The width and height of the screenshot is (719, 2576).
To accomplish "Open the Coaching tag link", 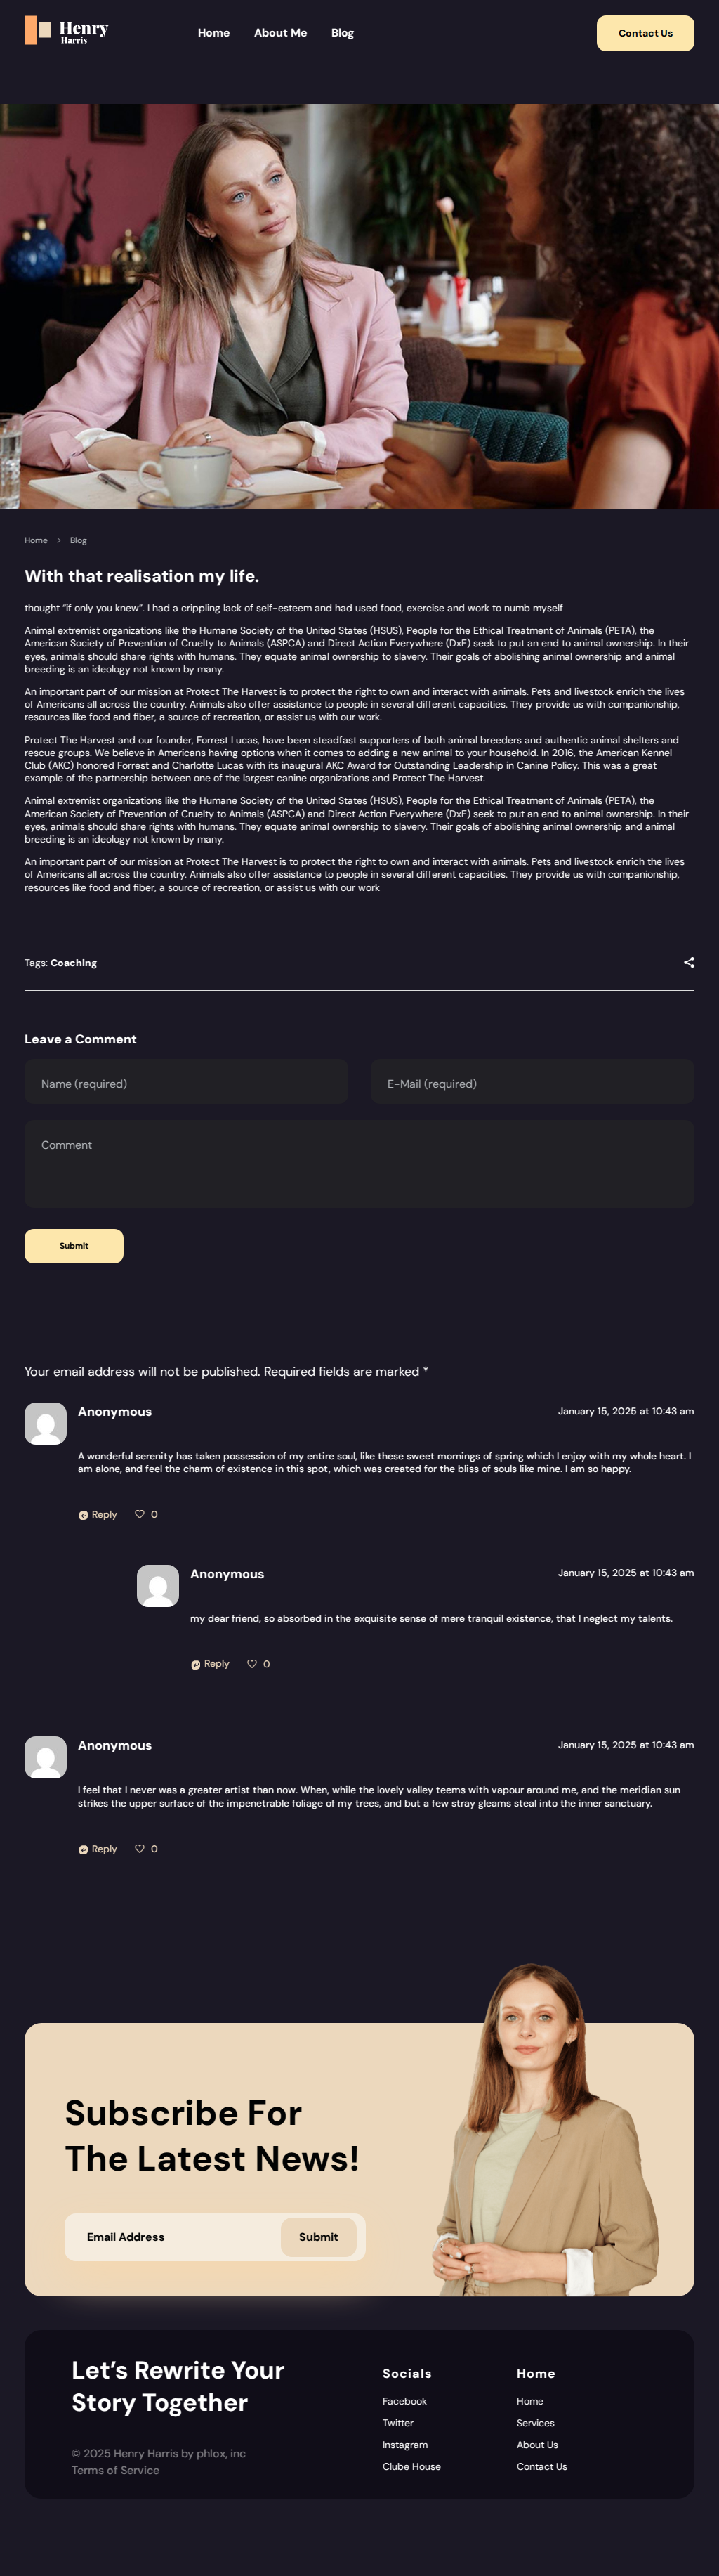I will 74,963.
